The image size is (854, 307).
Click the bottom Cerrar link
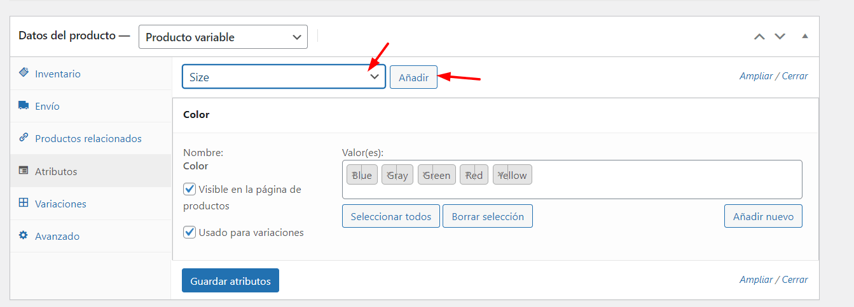tap(795, 280)
